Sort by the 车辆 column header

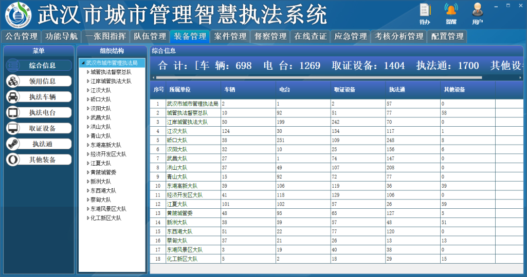[248, 89]
